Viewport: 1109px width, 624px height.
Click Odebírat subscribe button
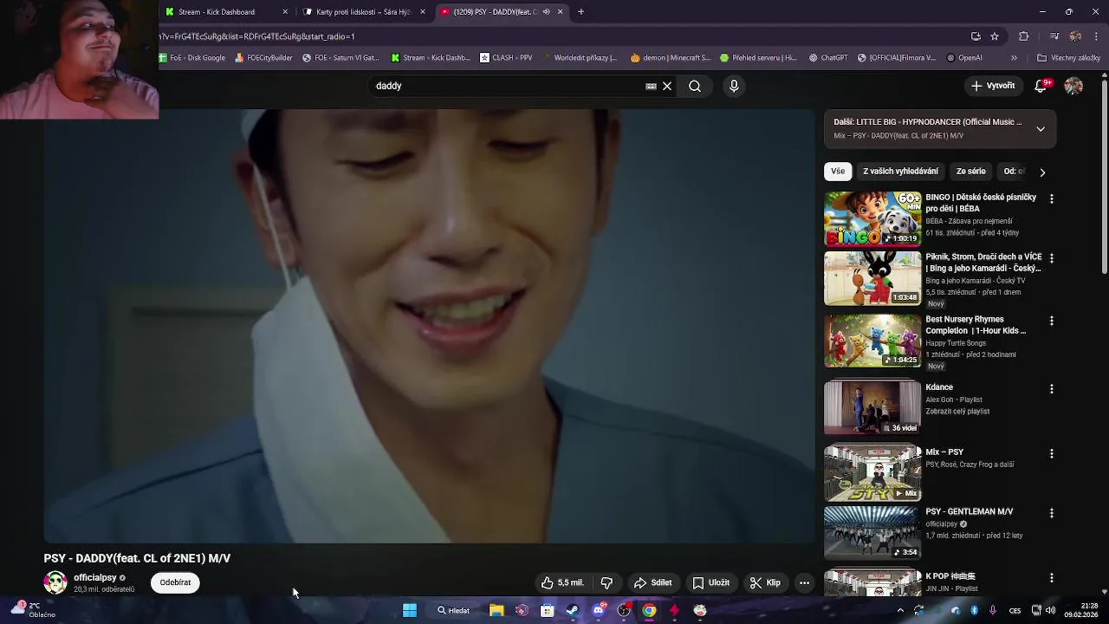click(175, 582)
